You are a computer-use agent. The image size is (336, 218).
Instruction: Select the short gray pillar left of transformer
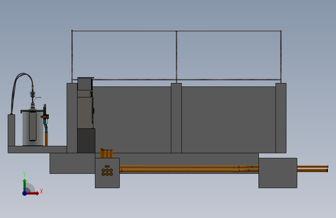(x=11, y=130)
